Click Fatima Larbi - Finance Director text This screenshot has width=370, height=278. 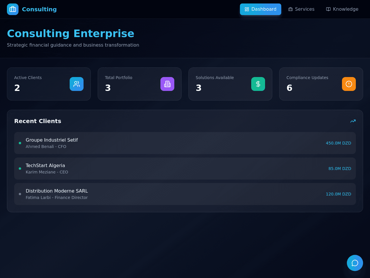click(x=57, y=197)
